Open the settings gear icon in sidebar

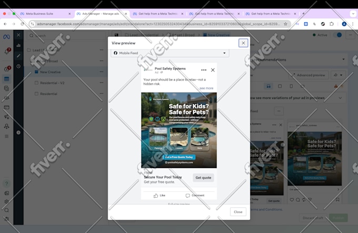click(7, 202)
